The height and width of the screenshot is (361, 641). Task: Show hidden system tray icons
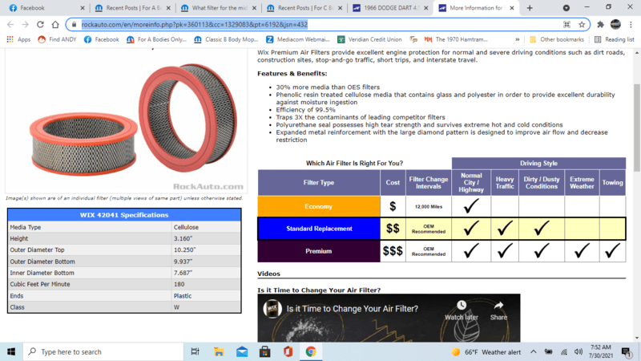534,351
